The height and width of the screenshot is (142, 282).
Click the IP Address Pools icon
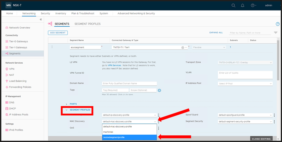pos(7,115)
